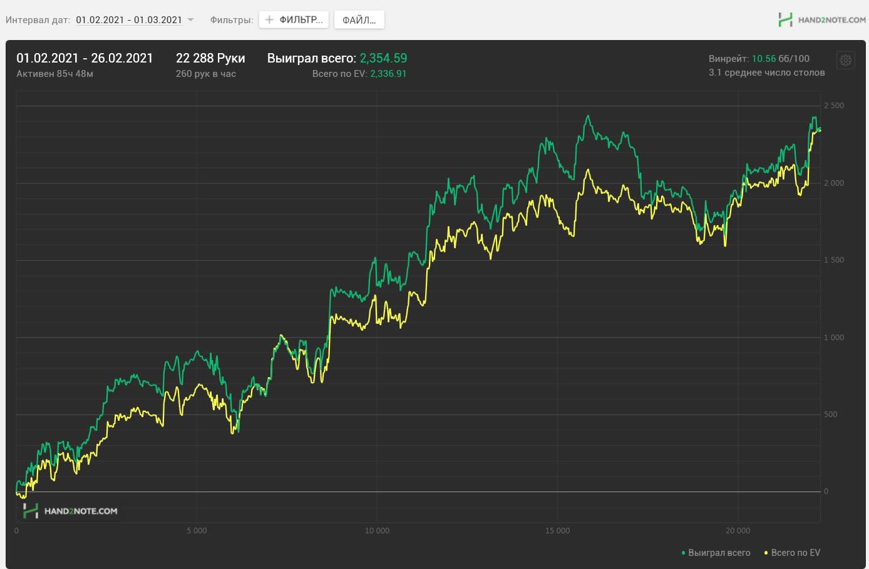The width and height of the screenshot is (869, 569).
Task: Click the 500 y-axis label
Action: click(x=831, y=415)
